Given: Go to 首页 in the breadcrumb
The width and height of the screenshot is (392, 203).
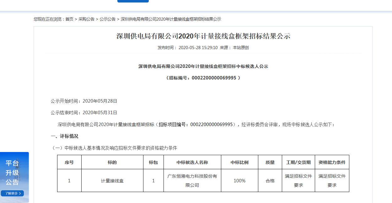Looking at the screenshot, I should tap(69, 19).
